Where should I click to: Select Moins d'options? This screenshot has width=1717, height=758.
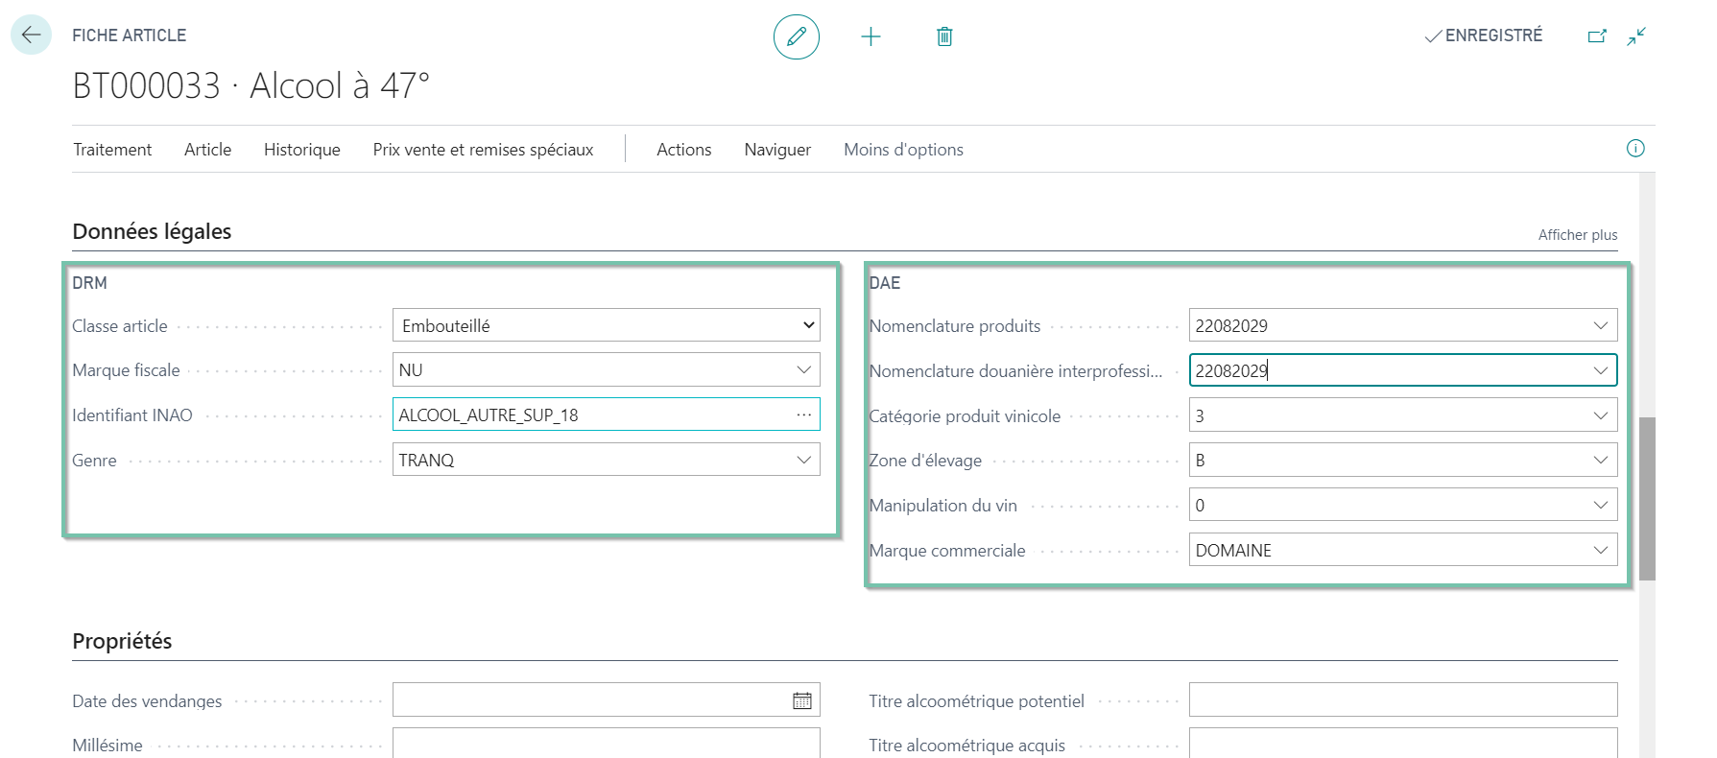[x=903, y=150]
